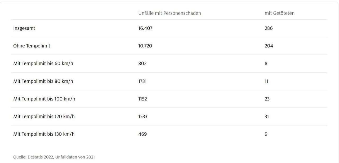The width and height of the screenshot is (339, 163).
Task: Click the accidents value 1533
Action: 143,116
